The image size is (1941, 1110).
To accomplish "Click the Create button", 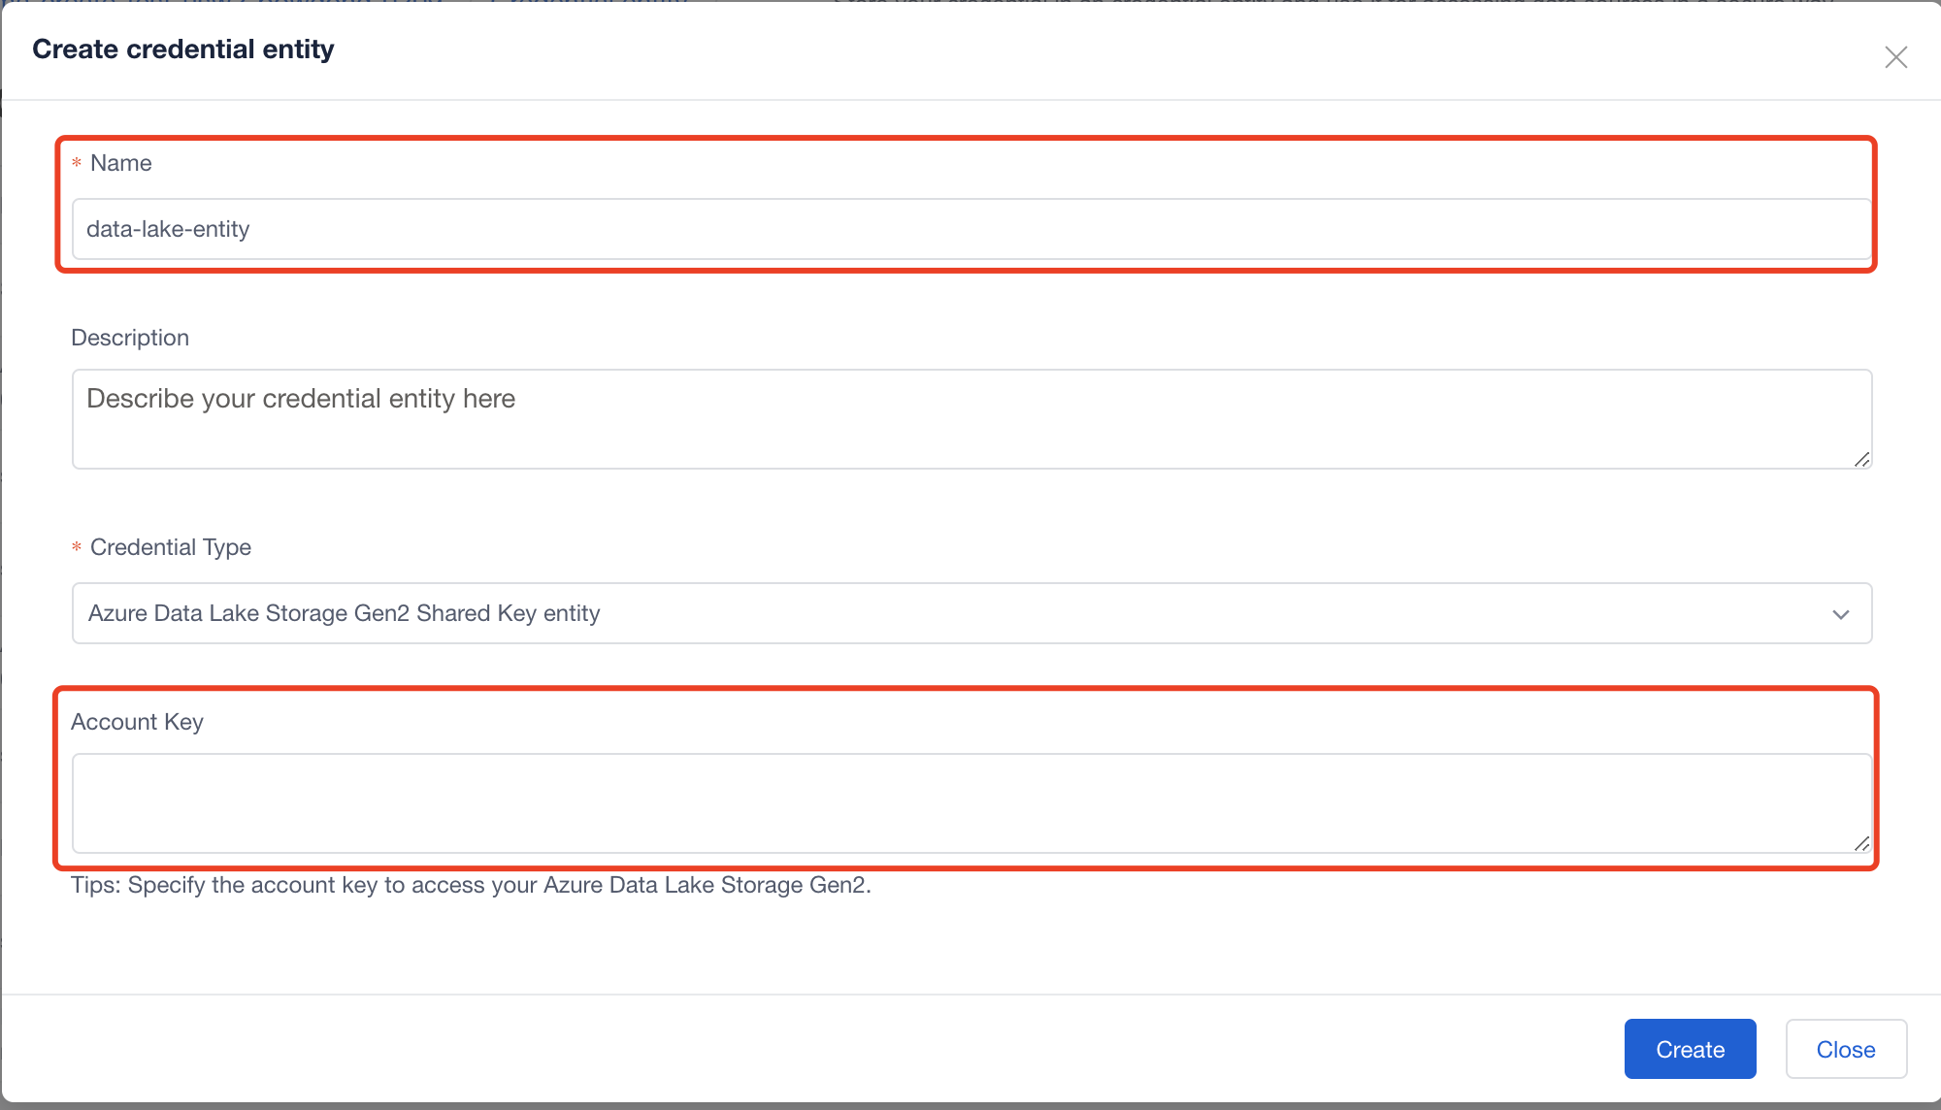I will click(1689, 1049).
